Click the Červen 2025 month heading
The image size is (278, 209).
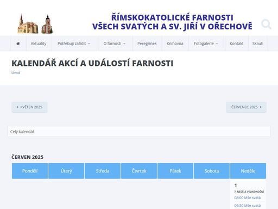tap(27, 157)
